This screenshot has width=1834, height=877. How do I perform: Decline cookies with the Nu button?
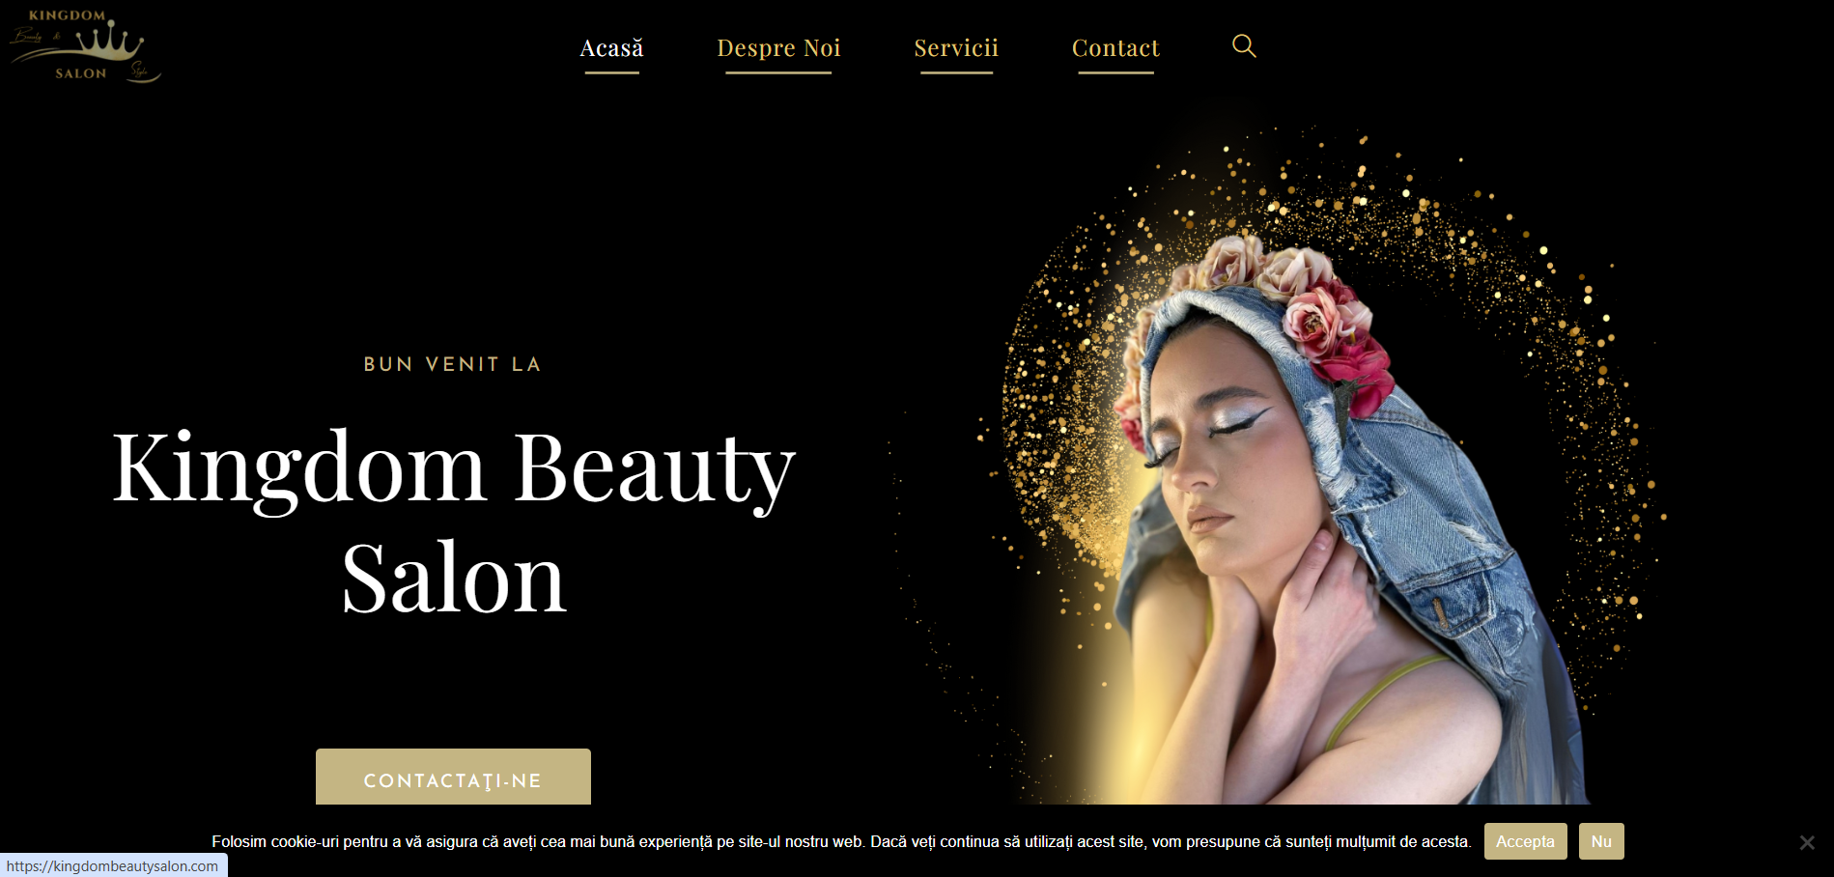[1601, 841]
